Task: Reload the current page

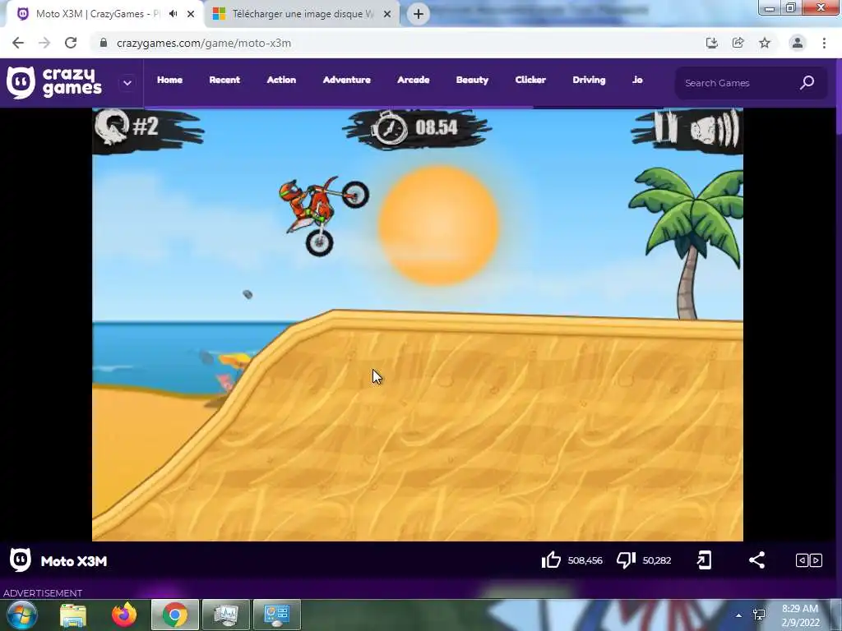Action: tap(71, 43)
